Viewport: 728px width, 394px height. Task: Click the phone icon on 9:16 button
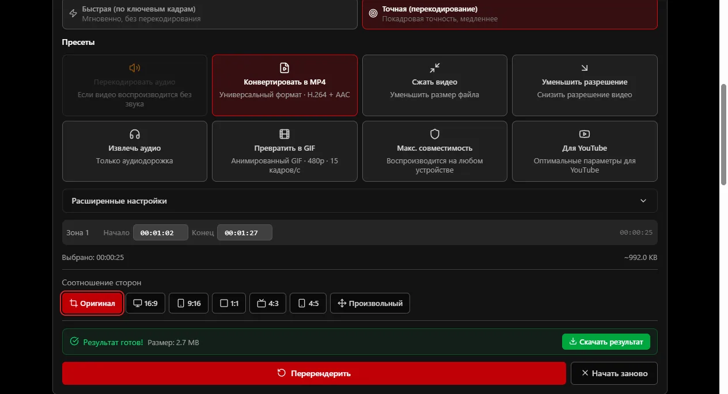point(181,303)
